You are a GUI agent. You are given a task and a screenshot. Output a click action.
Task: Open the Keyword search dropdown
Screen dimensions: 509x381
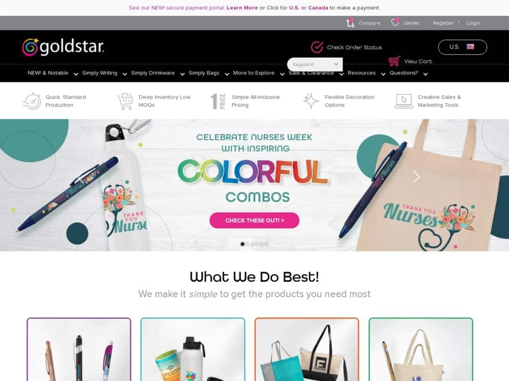(x=315, y=64)
